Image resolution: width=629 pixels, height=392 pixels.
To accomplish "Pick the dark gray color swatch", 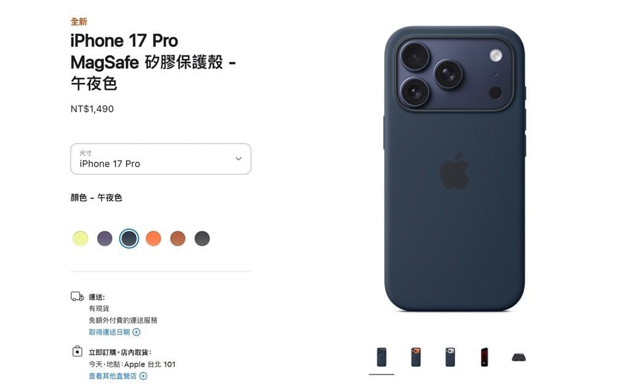I will 202,238.
